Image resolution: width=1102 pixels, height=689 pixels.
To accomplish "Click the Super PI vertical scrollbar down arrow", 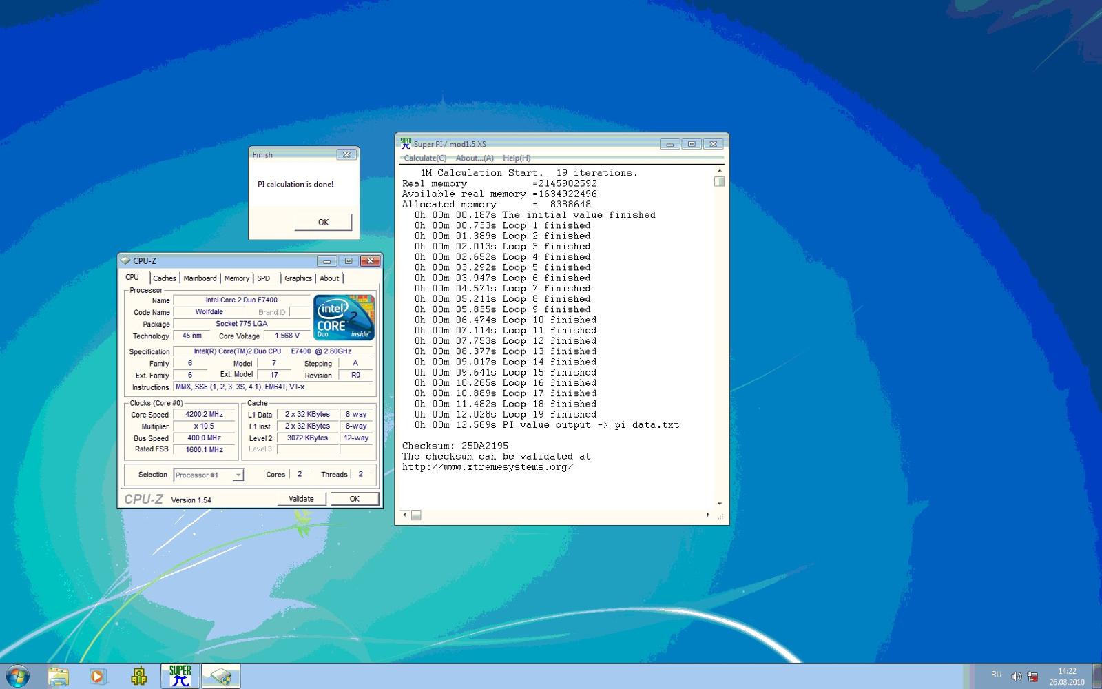I will click(x=719, y=504).
